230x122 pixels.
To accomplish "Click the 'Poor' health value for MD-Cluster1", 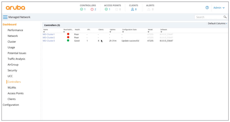I will pyautogui.click(x=76, y=34).
